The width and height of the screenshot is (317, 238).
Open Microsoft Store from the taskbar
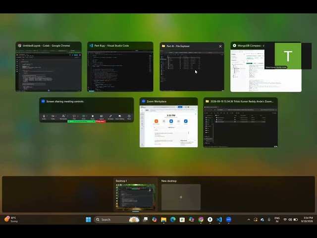[182, 220]
